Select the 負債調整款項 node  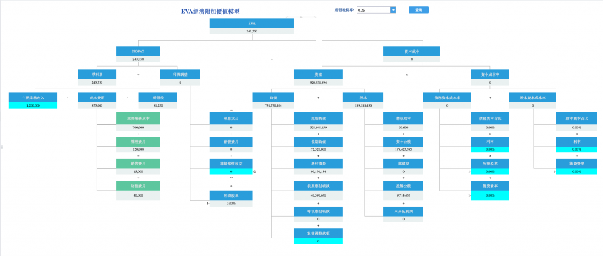[318, 233]
